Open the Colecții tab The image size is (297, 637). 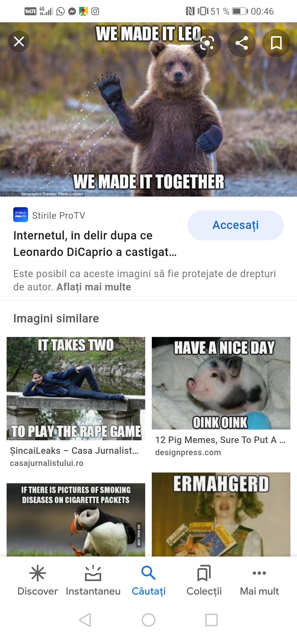point(204,580)
